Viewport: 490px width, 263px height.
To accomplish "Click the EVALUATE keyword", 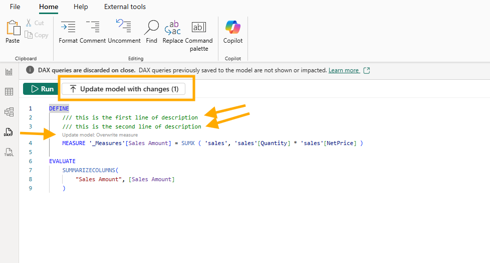I will [x=62, y=161].
